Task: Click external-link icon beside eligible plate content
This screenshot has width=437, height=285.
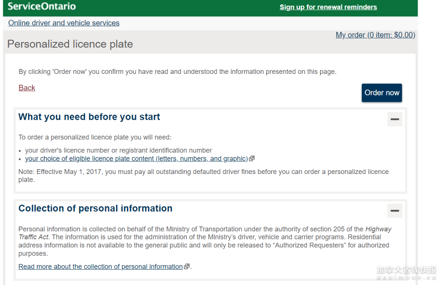Action: point(252,159)
